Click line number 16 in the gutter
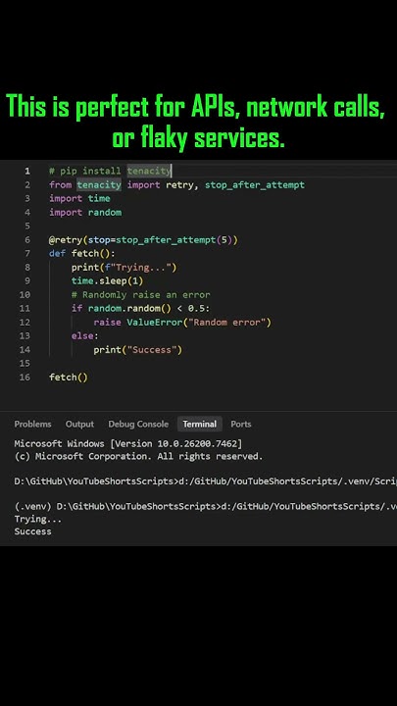This screenshot has height=706, width=397. 25,378
